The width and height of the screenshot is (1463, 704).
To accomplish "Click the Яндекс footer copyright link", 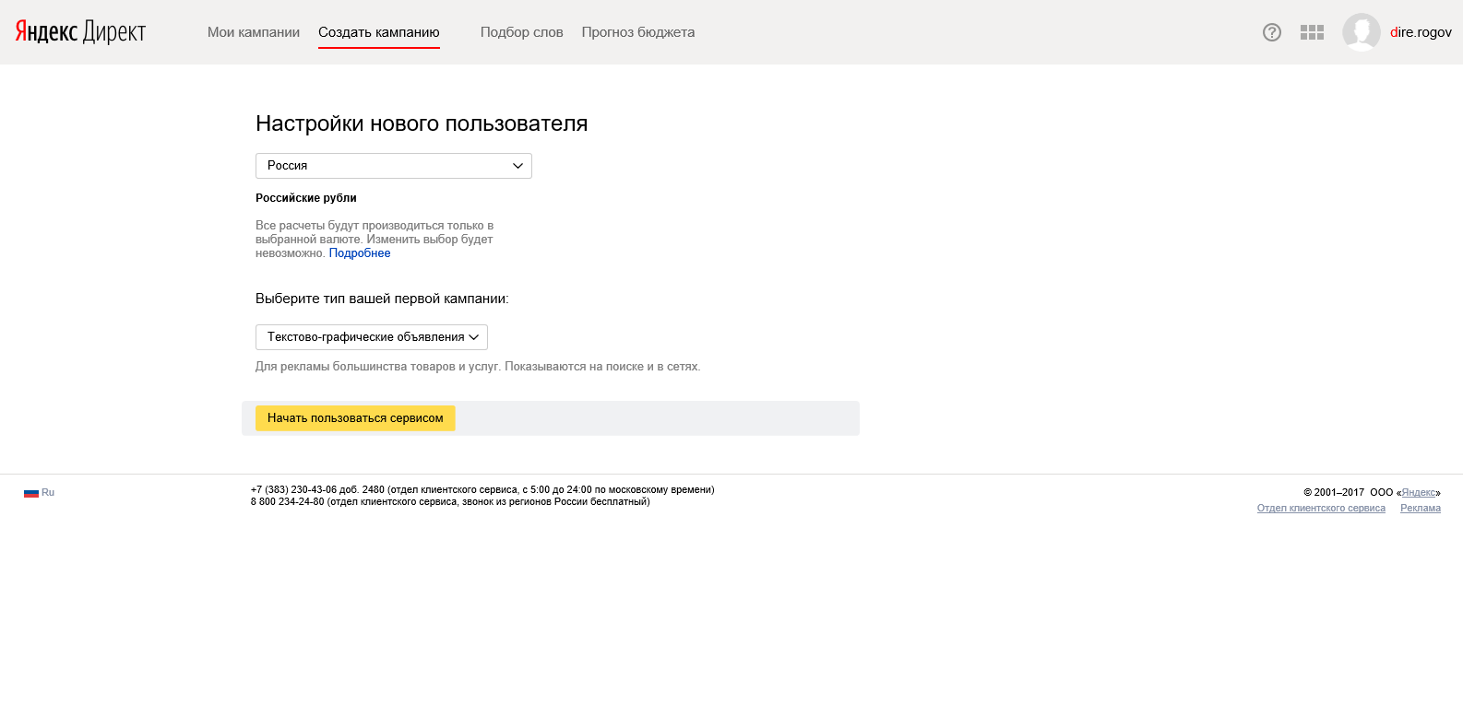I will (x=1419, y=493).
